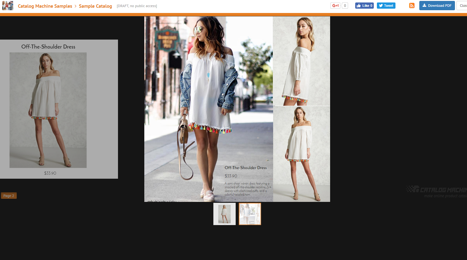
Task: Select the highlighted second page thumbnail
Action: click(x=250, y=214)
